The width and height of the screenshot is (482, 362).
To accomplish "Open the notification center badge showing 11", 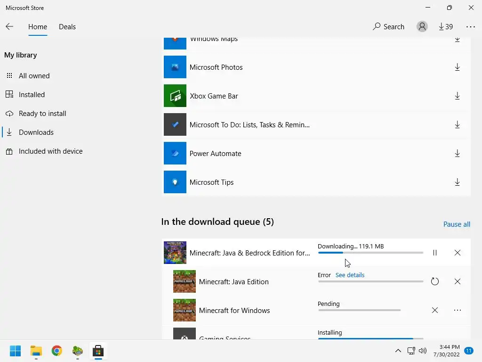I will click(x=468, y=351).
